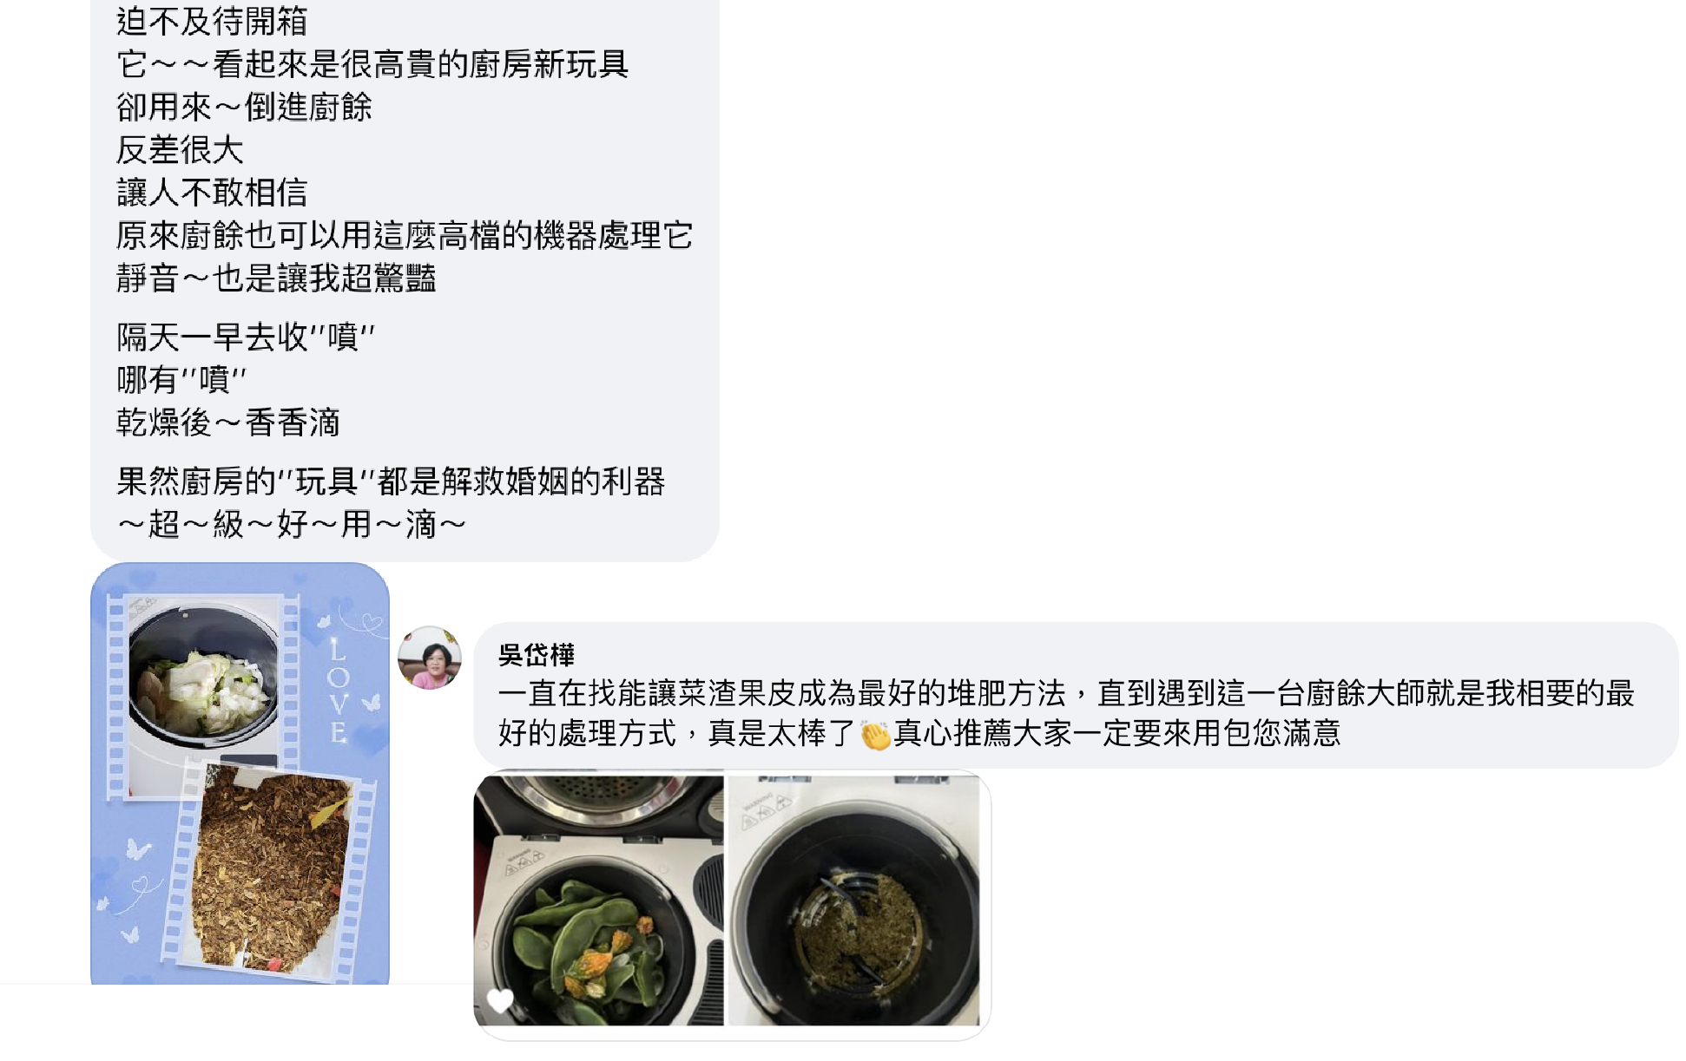The width and height of the screenshot is (1686, 1061).
Task: Open the blue LOVE film-strip collage image
Action: (240, 774)
